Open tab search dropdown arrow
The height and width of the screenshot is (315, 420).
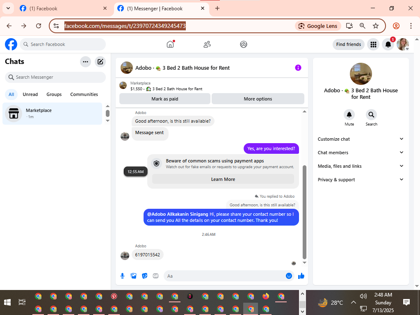[8, 8]
